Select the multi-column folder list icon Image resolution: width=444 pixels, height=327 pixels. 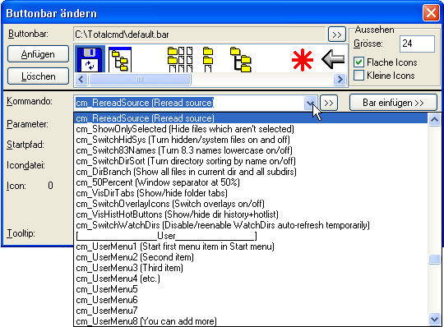(180, 59)
